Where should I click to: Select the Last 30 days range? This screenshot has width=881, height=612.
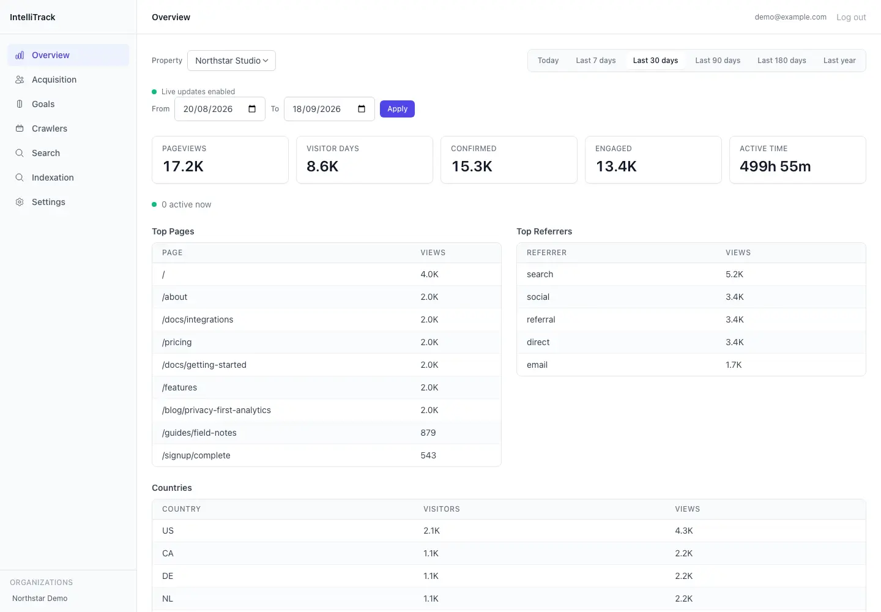pyautogui.click(x=655, y=61)
